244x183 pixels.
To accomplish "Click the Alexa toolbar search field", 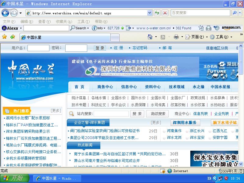I will pyautogui.click(x=46, y=28).
